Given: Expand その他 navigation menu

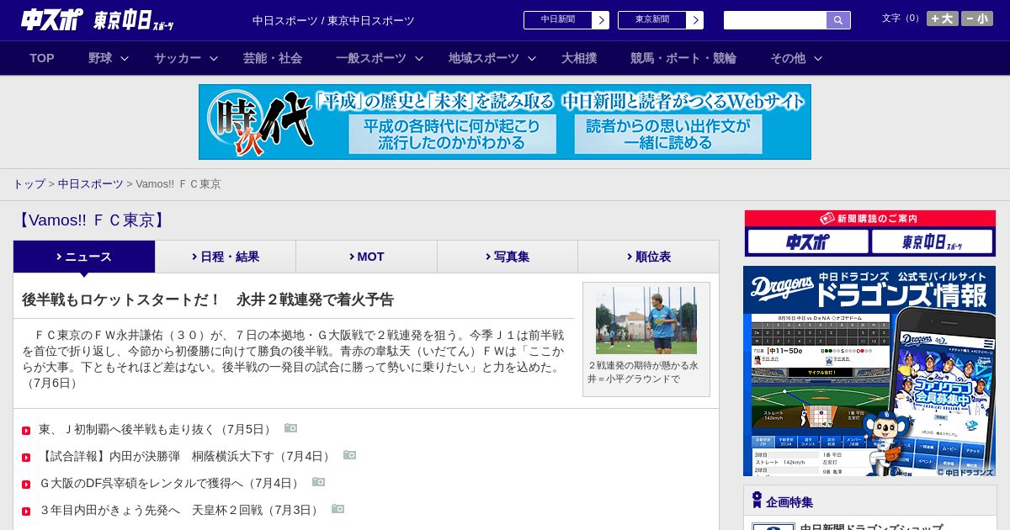Looking at the screenshot, I should pyautogui.click(x=795, y=58).
